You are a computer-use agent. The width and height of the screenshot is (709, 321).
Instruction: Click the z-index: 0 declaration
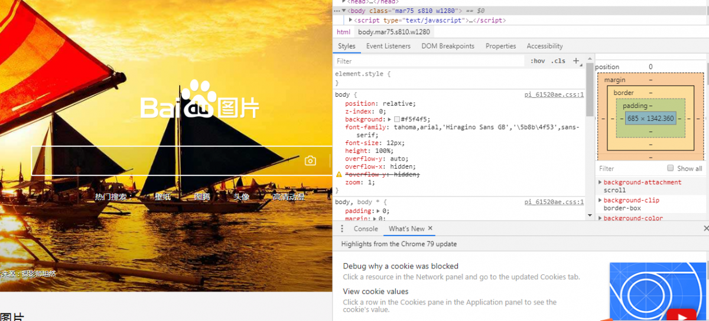[x=365, y=111]
